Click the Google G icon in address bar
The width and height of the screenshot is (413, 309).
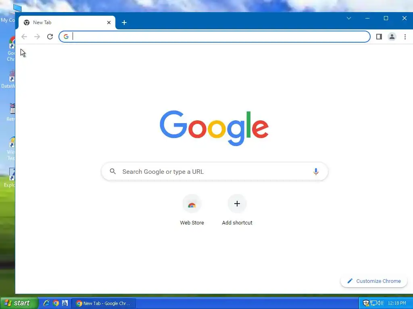tap(66, 37)
